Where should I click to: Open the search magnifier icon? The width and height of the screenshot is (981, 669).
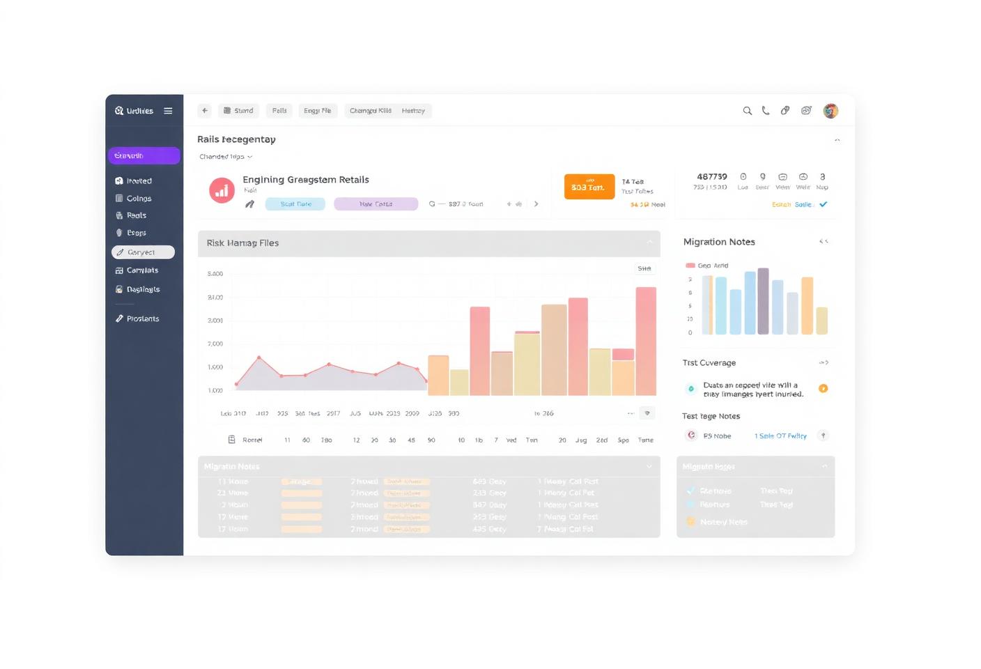(x=748, y=111)
